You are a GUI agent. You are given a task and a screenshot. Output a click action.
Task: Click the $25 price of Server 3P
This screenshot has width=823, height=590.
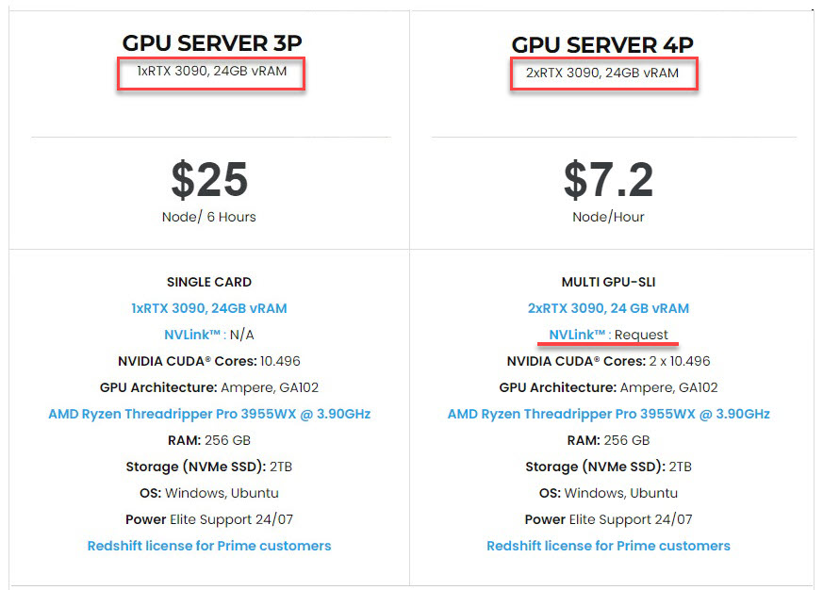209,179
